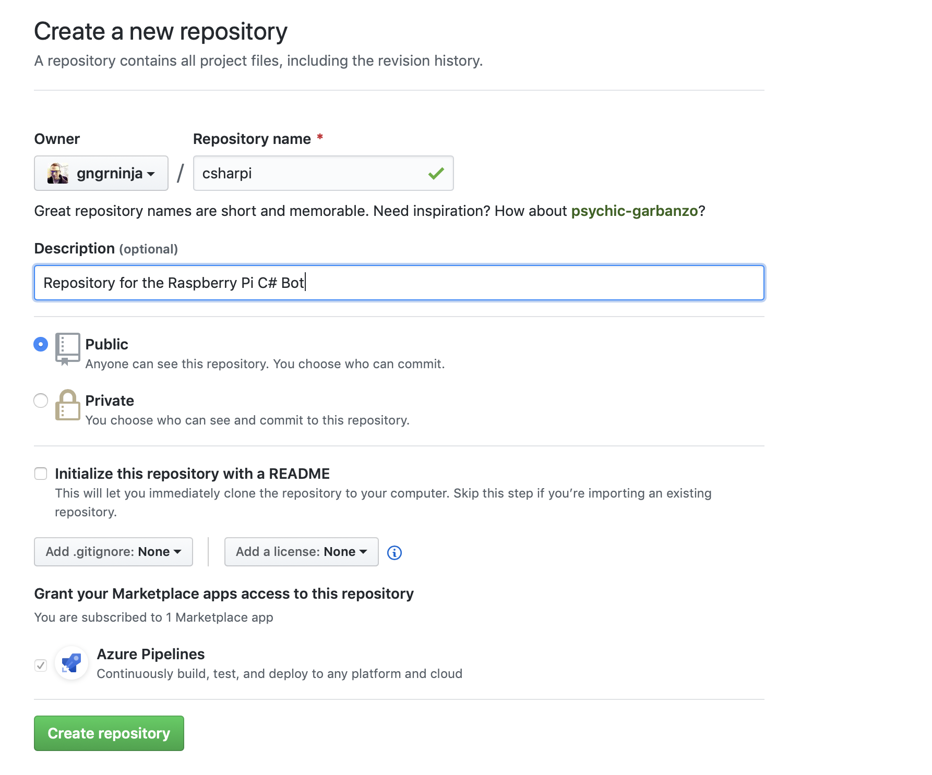Expand the Add .gitignore dropdown

click(x=113, y=552)
